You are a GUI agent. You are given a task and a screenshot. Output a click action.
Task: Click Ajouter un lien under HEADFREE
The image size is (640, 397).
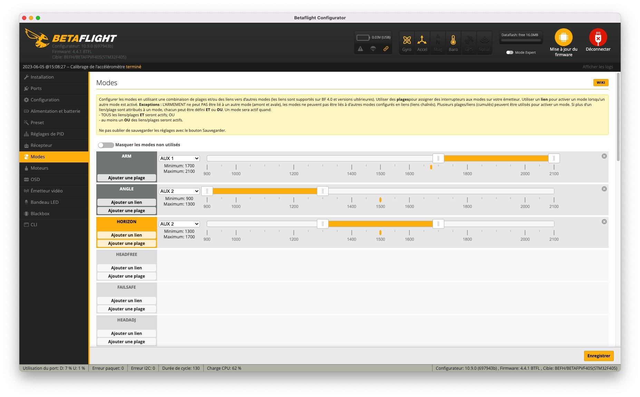126,268
